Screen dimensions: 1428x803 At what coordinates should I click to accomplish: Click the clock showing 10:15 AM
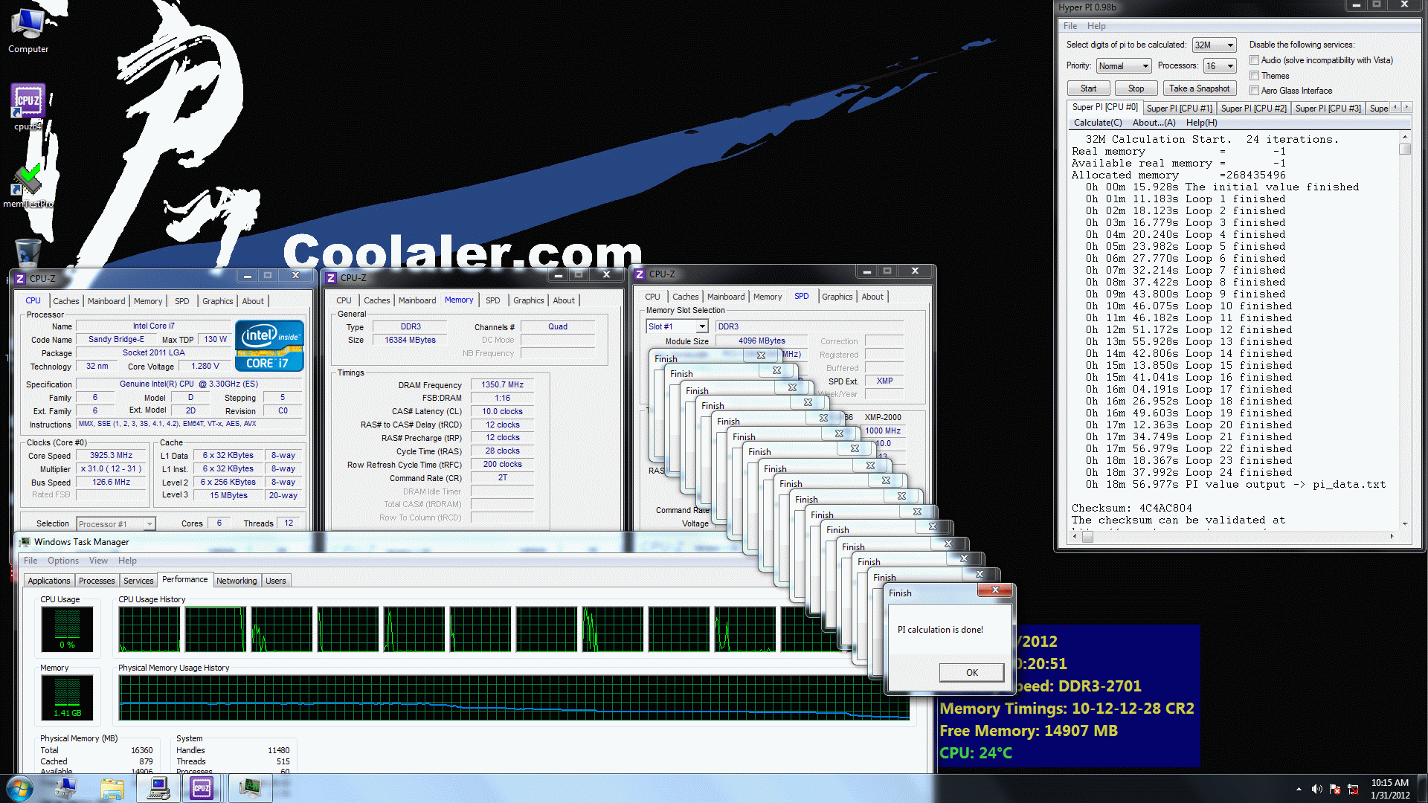(x=1389, y=783)
